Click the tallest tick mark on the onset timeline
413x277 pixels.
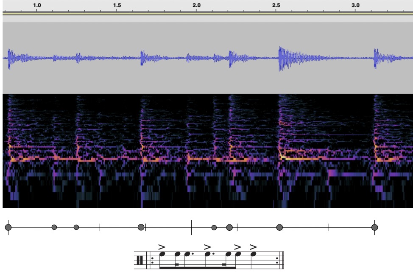click(x=191, y=227)
